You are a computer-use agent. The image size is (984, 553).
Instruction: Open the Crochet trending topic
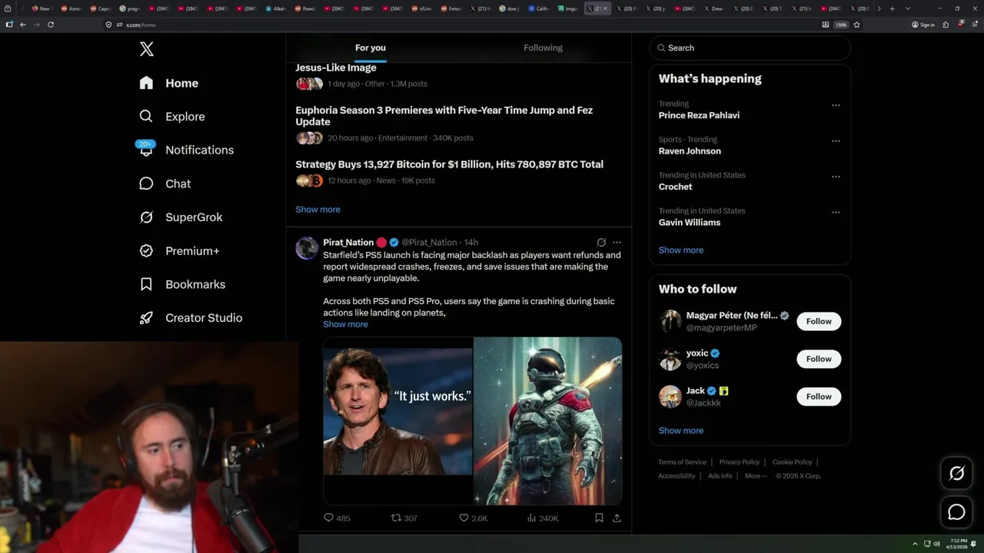pos(675,187)
